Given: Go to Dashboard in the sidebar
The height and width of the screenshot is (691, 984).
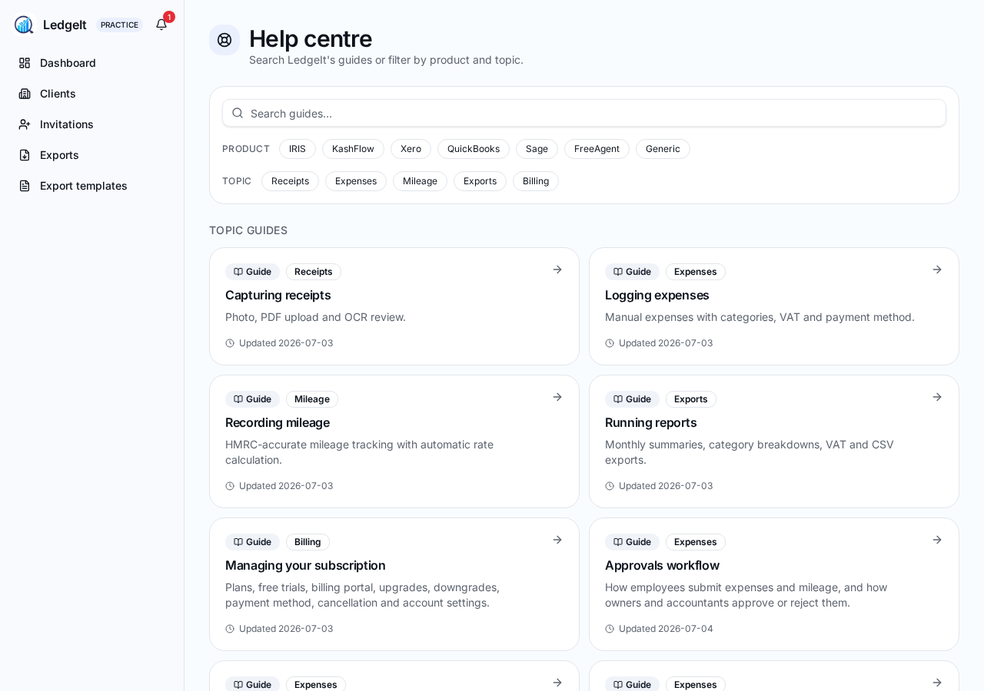Looking at the screenshot, I should 92,63.
